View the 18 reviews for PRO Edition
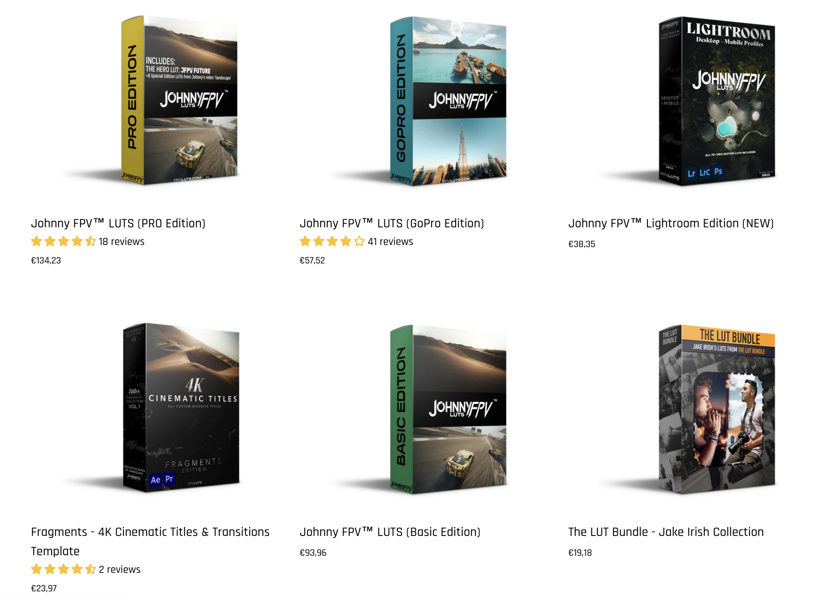Viewport: 822px width, 600px height. [x=122, y=242]
